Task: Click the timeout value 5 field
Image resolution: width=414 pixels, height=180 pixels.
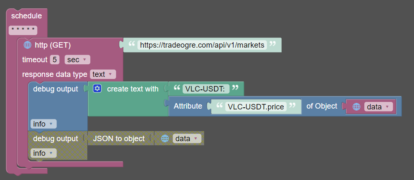Action: 55,60
